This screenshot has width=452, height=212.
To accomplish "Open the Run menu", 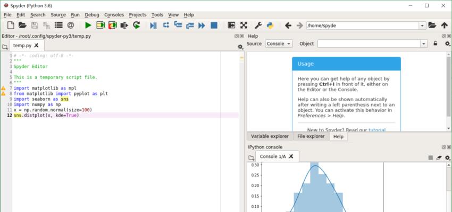I will click(x=75, y=15).
